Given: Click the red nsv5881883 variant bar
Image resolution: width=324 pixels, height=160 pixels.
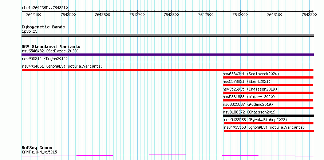Looking at the screenshot, I should (268, 100).
